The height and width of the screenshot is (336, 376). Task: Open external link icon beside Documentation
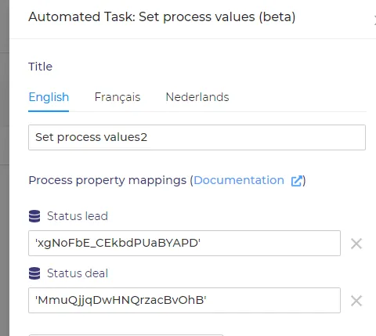[297, 181]
